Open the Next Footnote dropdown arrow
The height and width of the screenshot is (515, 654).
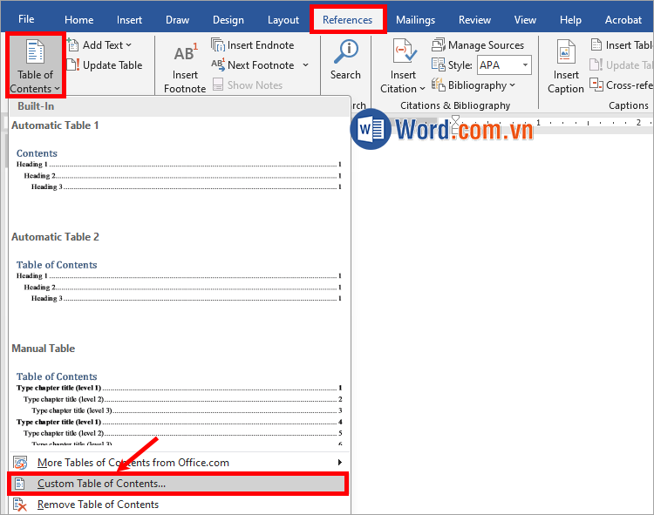pyautogui.click(x=306, y=65)
